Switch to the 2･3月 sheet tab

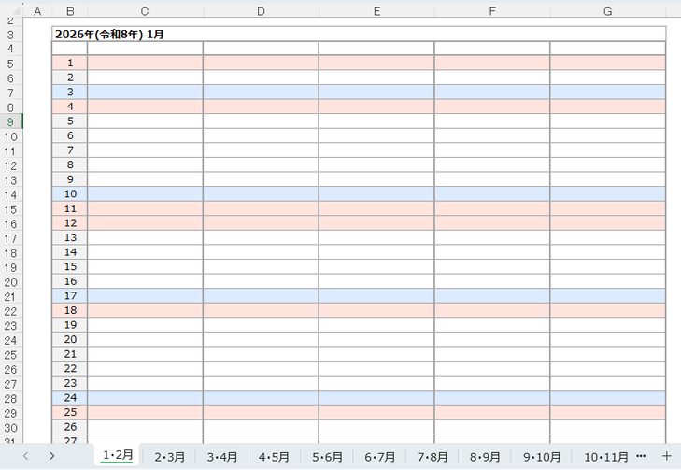pos(169,457)
